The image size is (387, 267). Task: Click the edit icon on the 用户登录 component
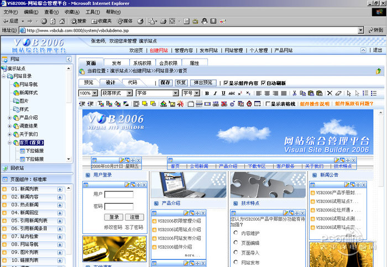coord(127,185)
